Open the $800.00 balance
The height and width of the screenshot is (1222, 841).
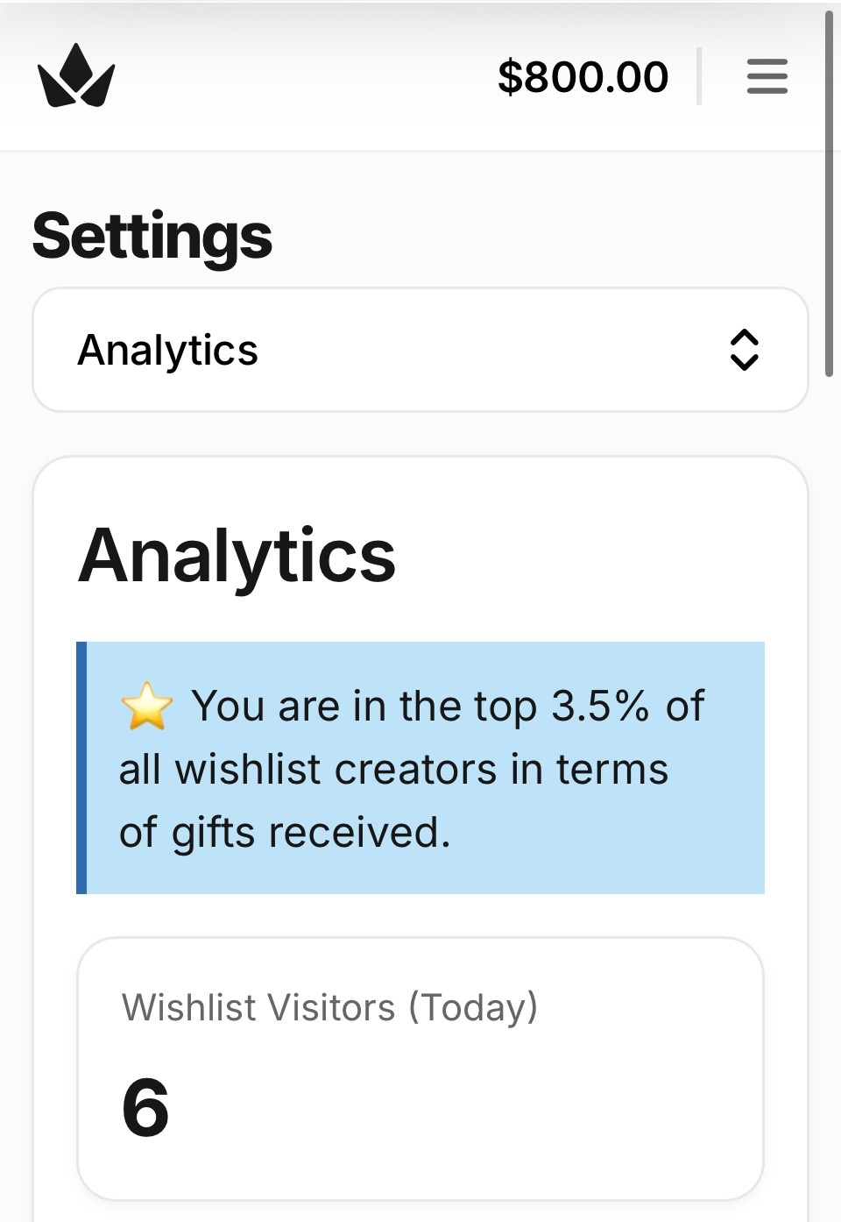[583, 76]
